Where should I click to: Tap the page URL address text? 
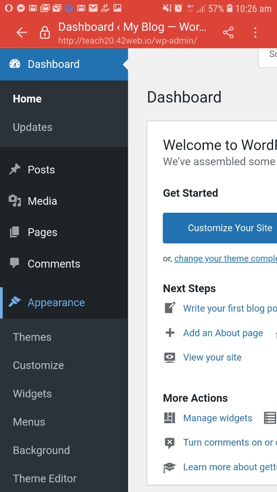coord(128,41)
